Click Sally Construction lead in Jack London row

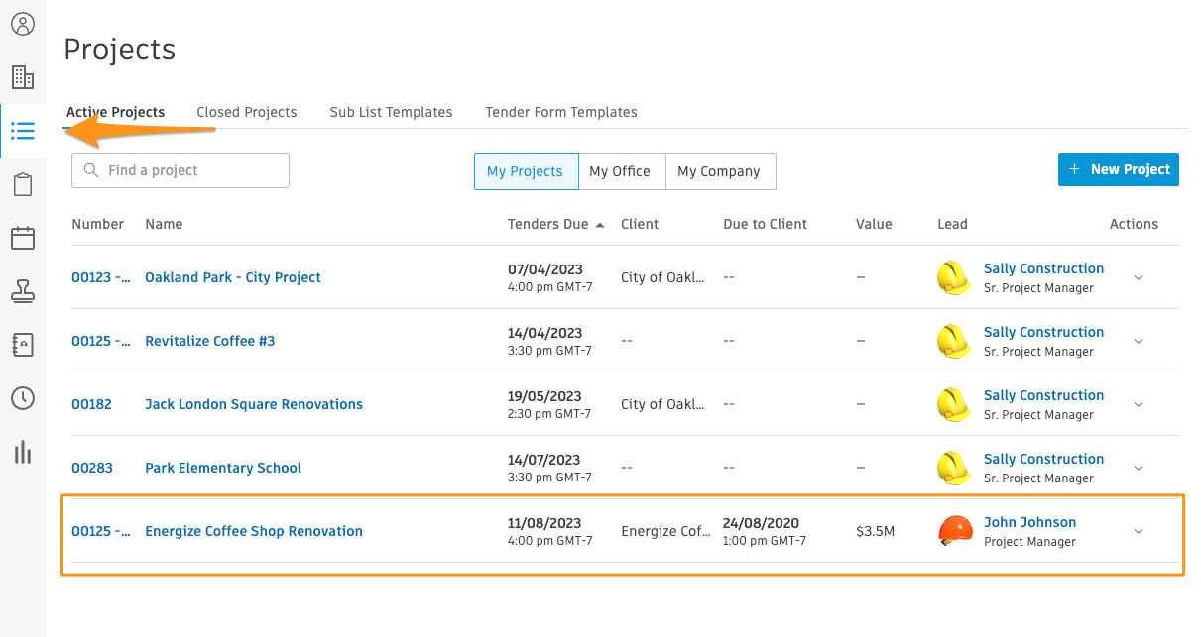click(1043, 395)
